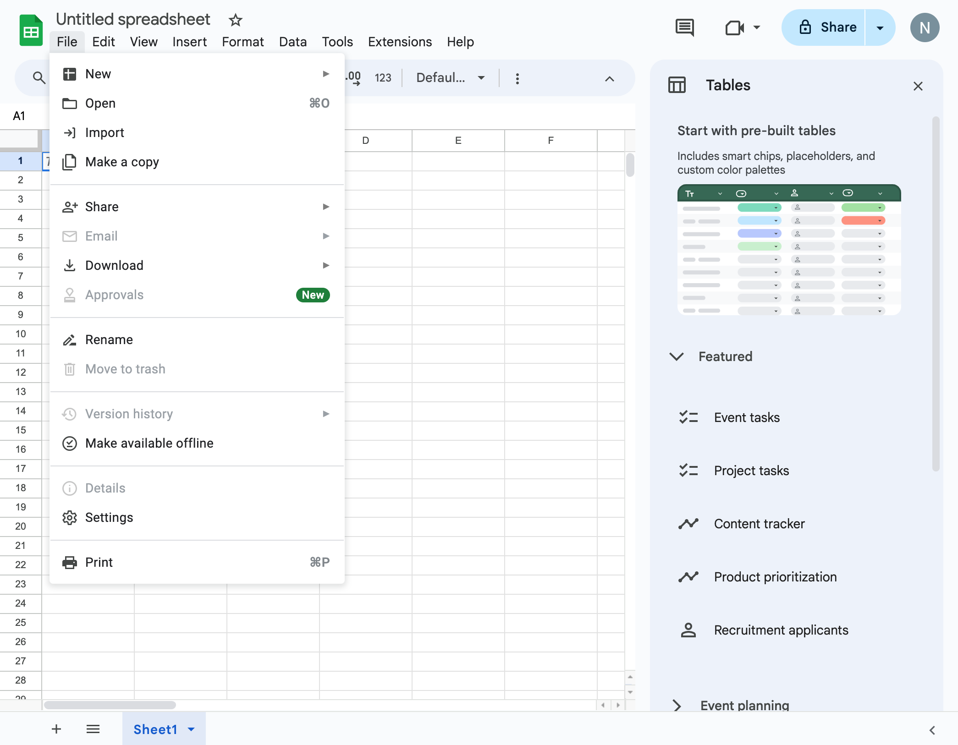Open the Edit menu
Screen dimensions: 958x745
pyautogui.click(x=103, y=42)
